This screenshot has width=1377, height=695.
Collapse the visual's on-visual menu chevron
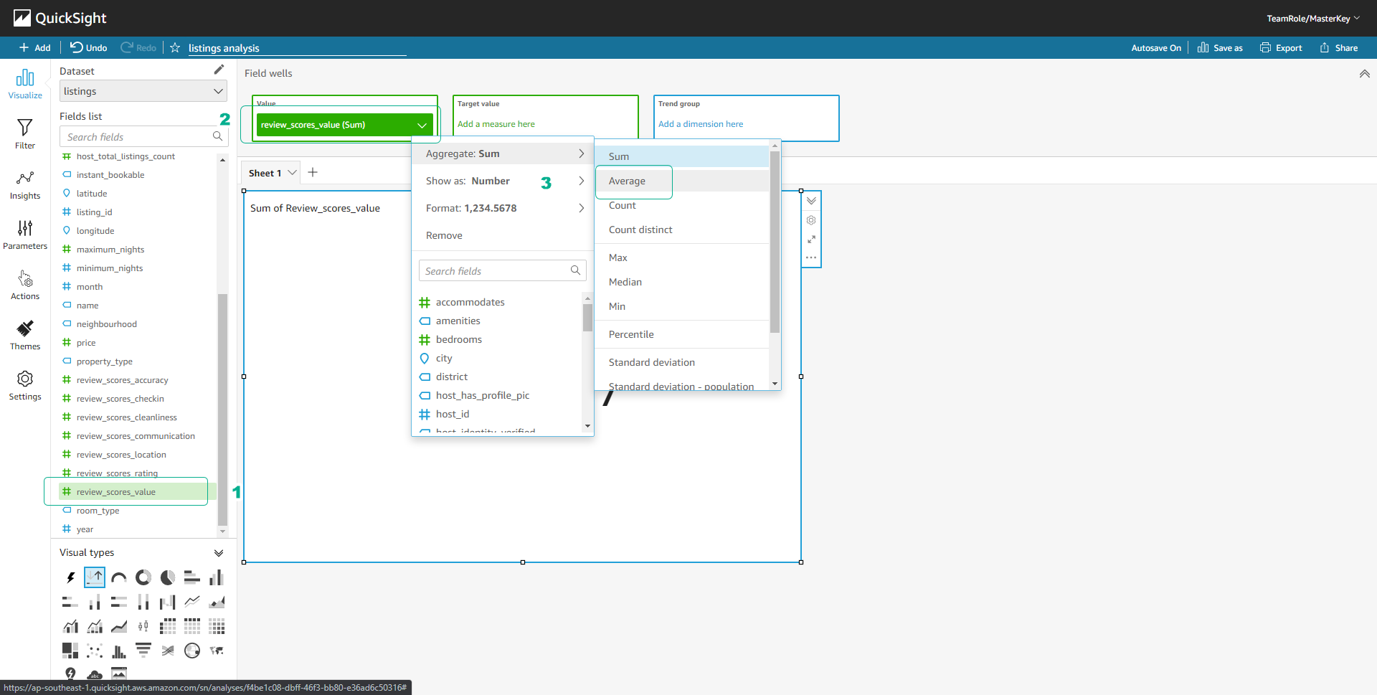[811, 201]
